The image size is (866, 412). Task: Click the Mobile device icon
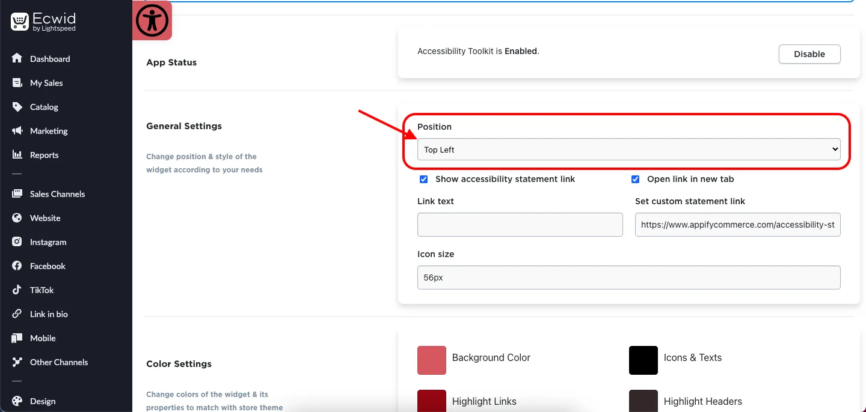(17, 338)
